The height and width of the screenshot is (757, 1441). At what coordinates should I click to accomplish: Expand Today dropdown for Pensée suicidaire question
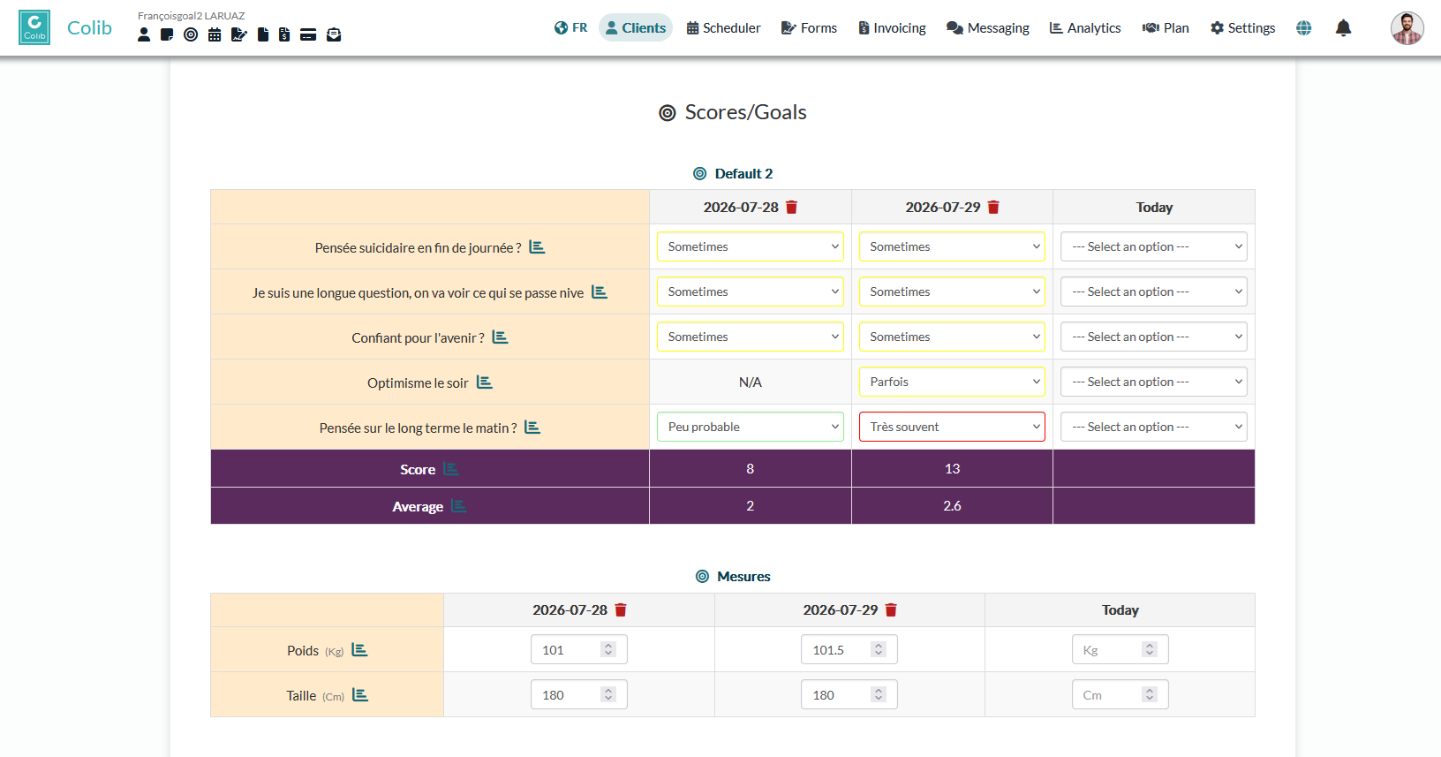tap(1154, 246)
